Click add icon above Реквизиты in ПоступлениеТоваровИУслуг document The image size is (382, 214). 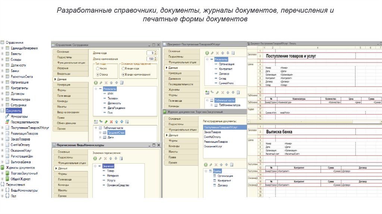[207, 53]
